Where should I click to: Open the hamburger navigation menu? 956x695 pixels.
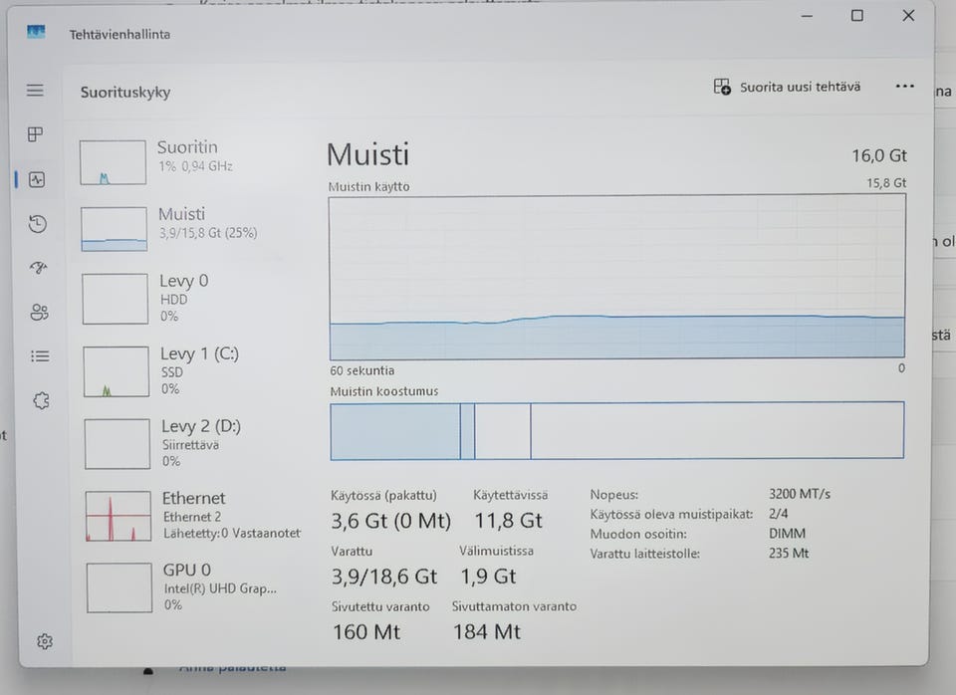(x=35, y=91)
